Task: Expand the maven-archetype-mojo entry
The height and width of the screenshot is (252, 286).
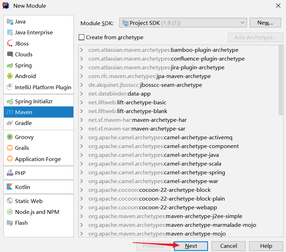Action: pyautogui.click(x=82, y=234)
